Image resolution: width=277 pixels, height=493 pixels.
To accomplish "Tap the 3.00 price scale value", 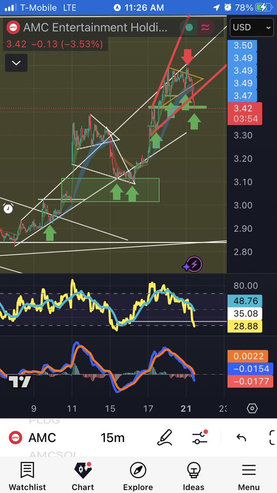I will pyautogui.click(x=243, y=205).
